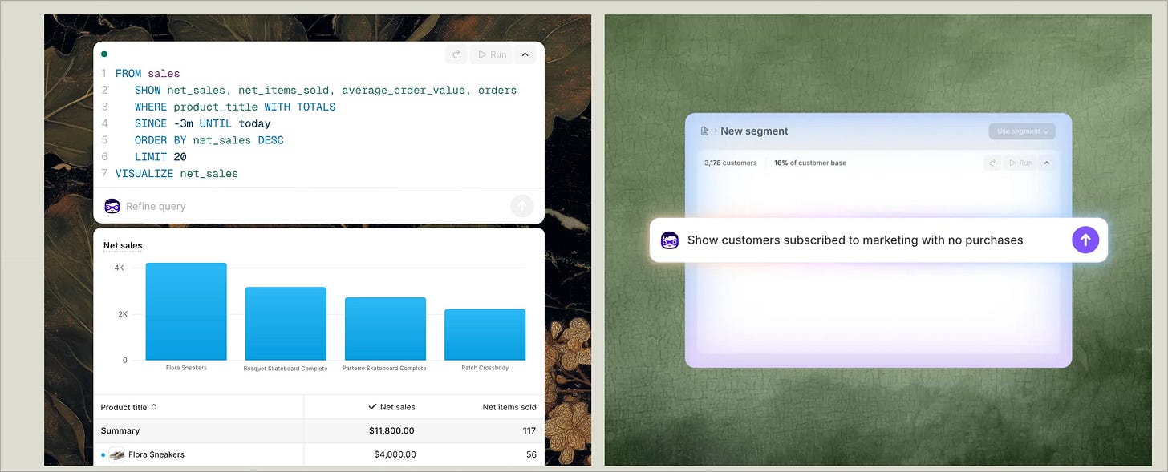Click the gray submit arrow in Refine query bar

[x=522, y=206]
